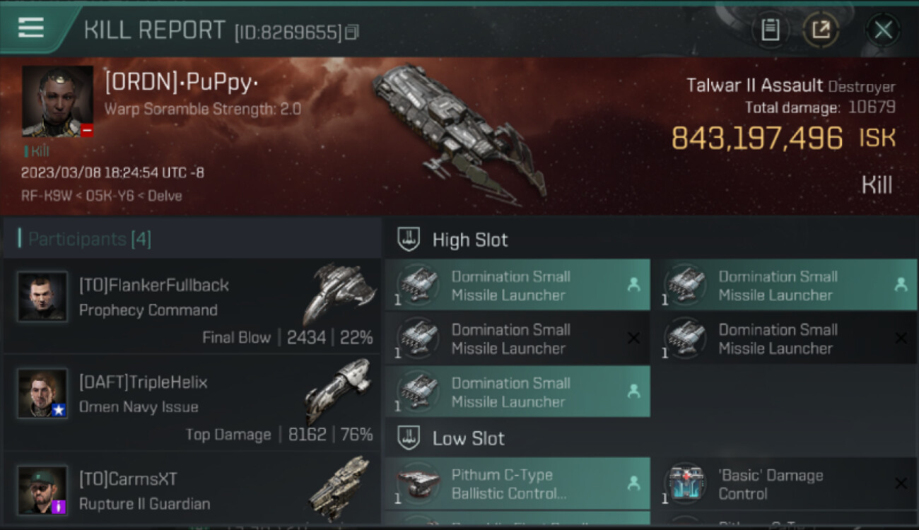Click TripleHelix's Omen Navy Issue icon

click(338, 391)
